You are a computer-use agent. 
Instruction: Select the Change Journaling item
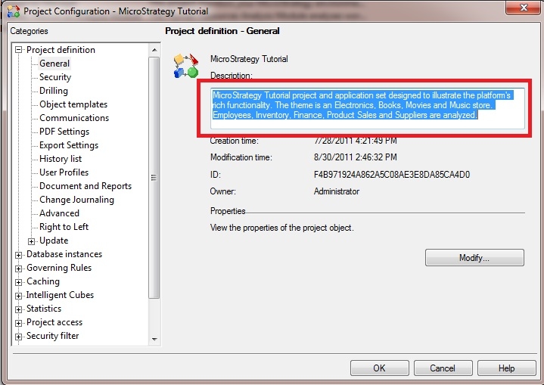(76, 200)
